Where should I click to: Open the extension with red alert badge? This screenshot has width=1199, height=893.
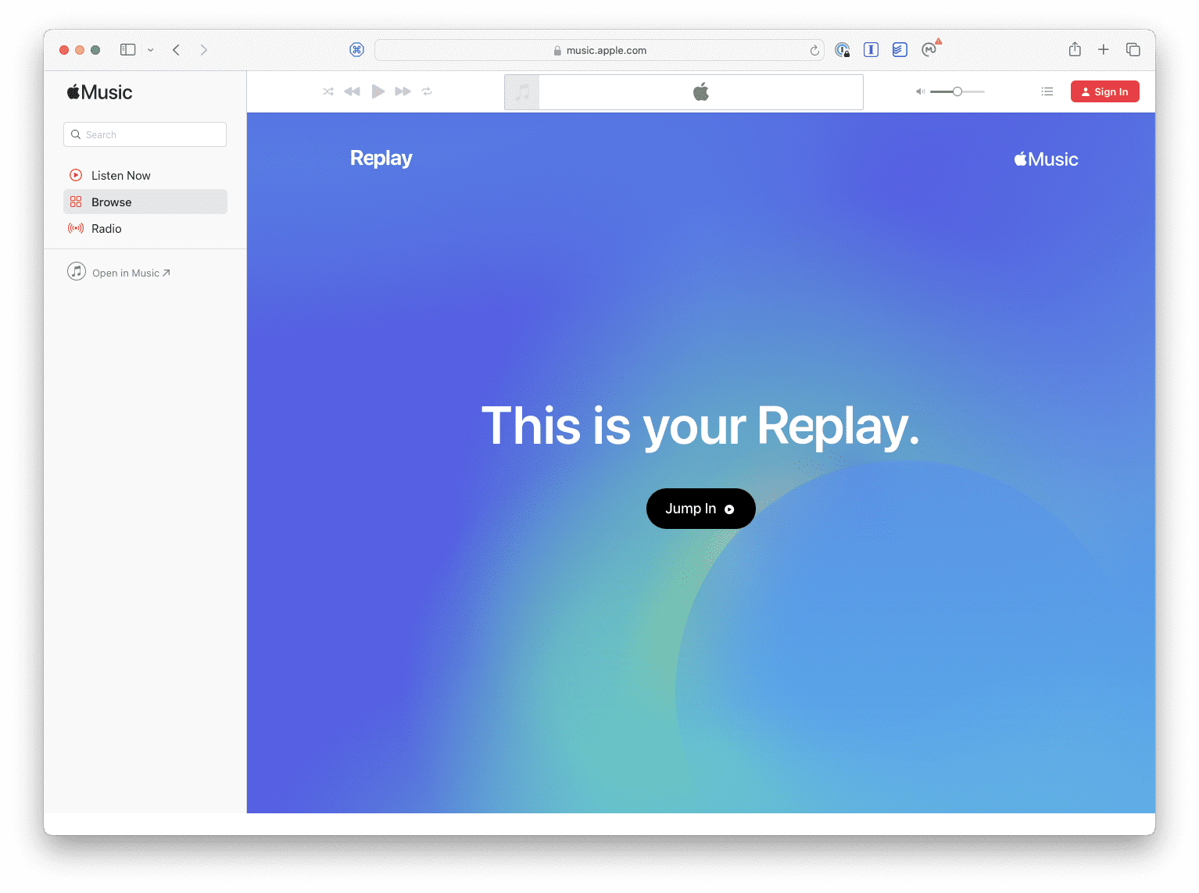[929, 49]
